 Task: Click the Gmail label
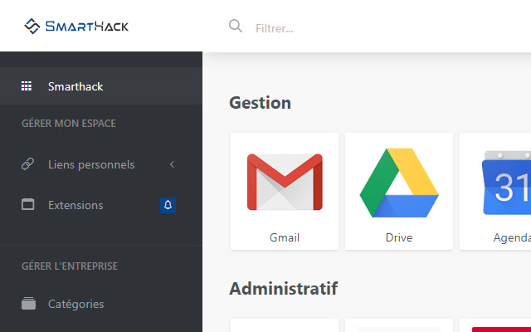pyautogui.click(x=285, y=237)
